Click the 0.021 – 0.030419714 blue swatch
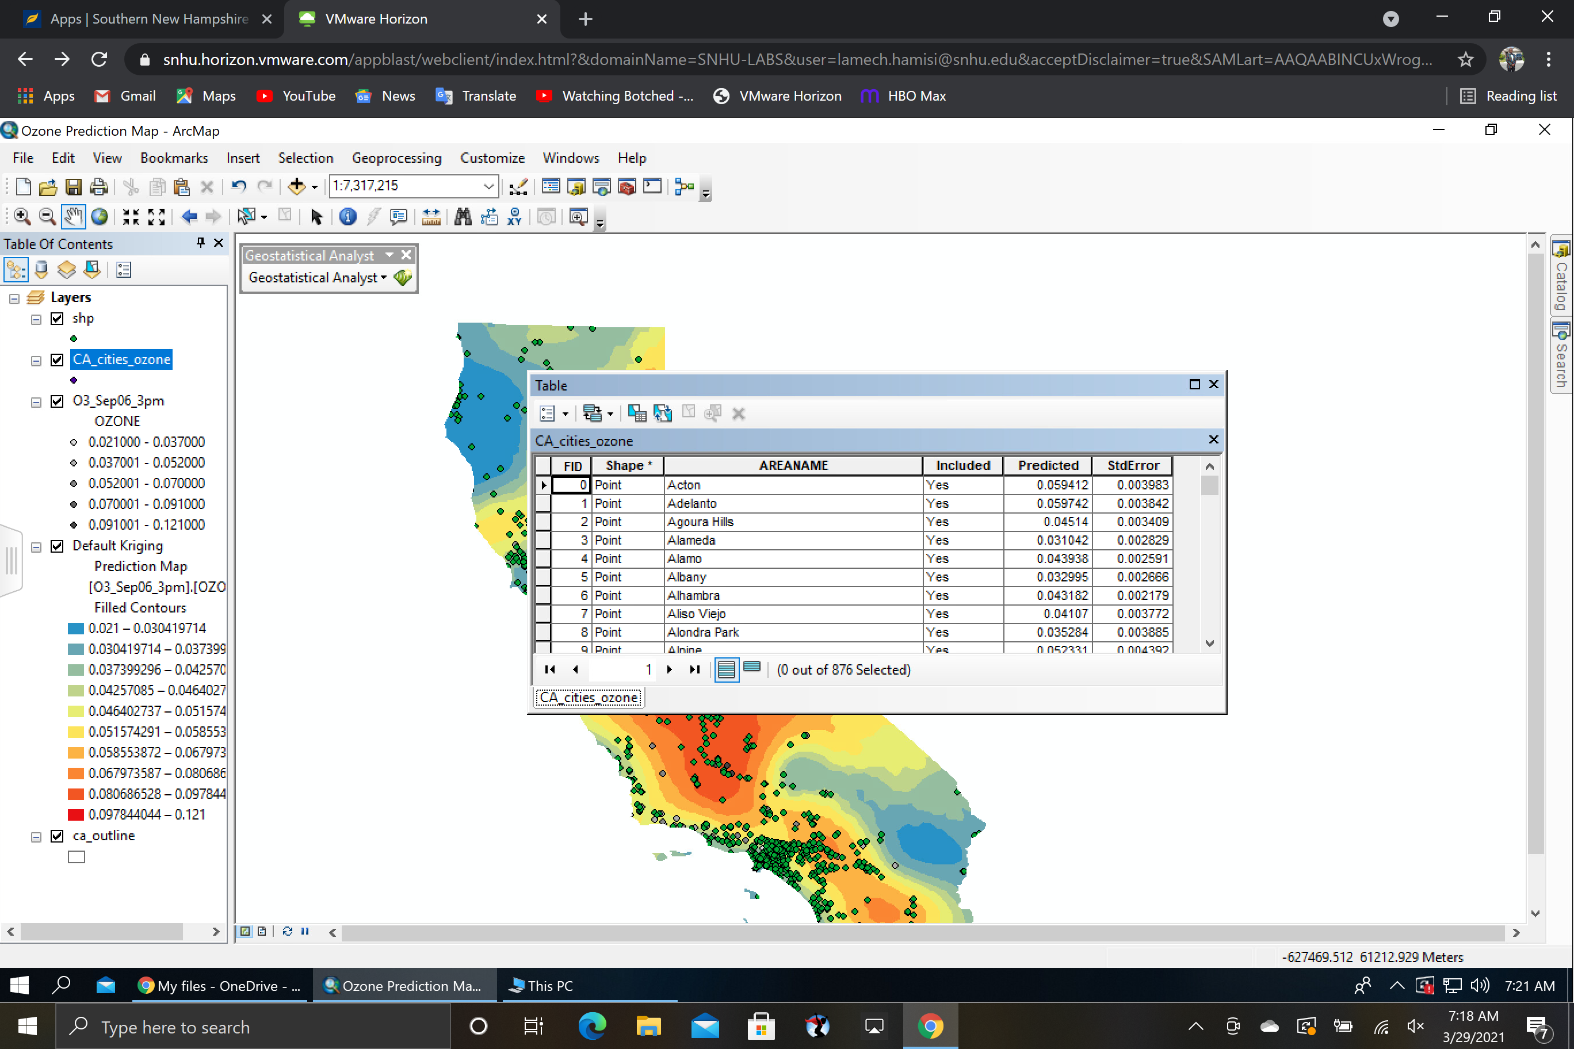Viewport: 1574px width, 1049px height. (x=75, y=629)
